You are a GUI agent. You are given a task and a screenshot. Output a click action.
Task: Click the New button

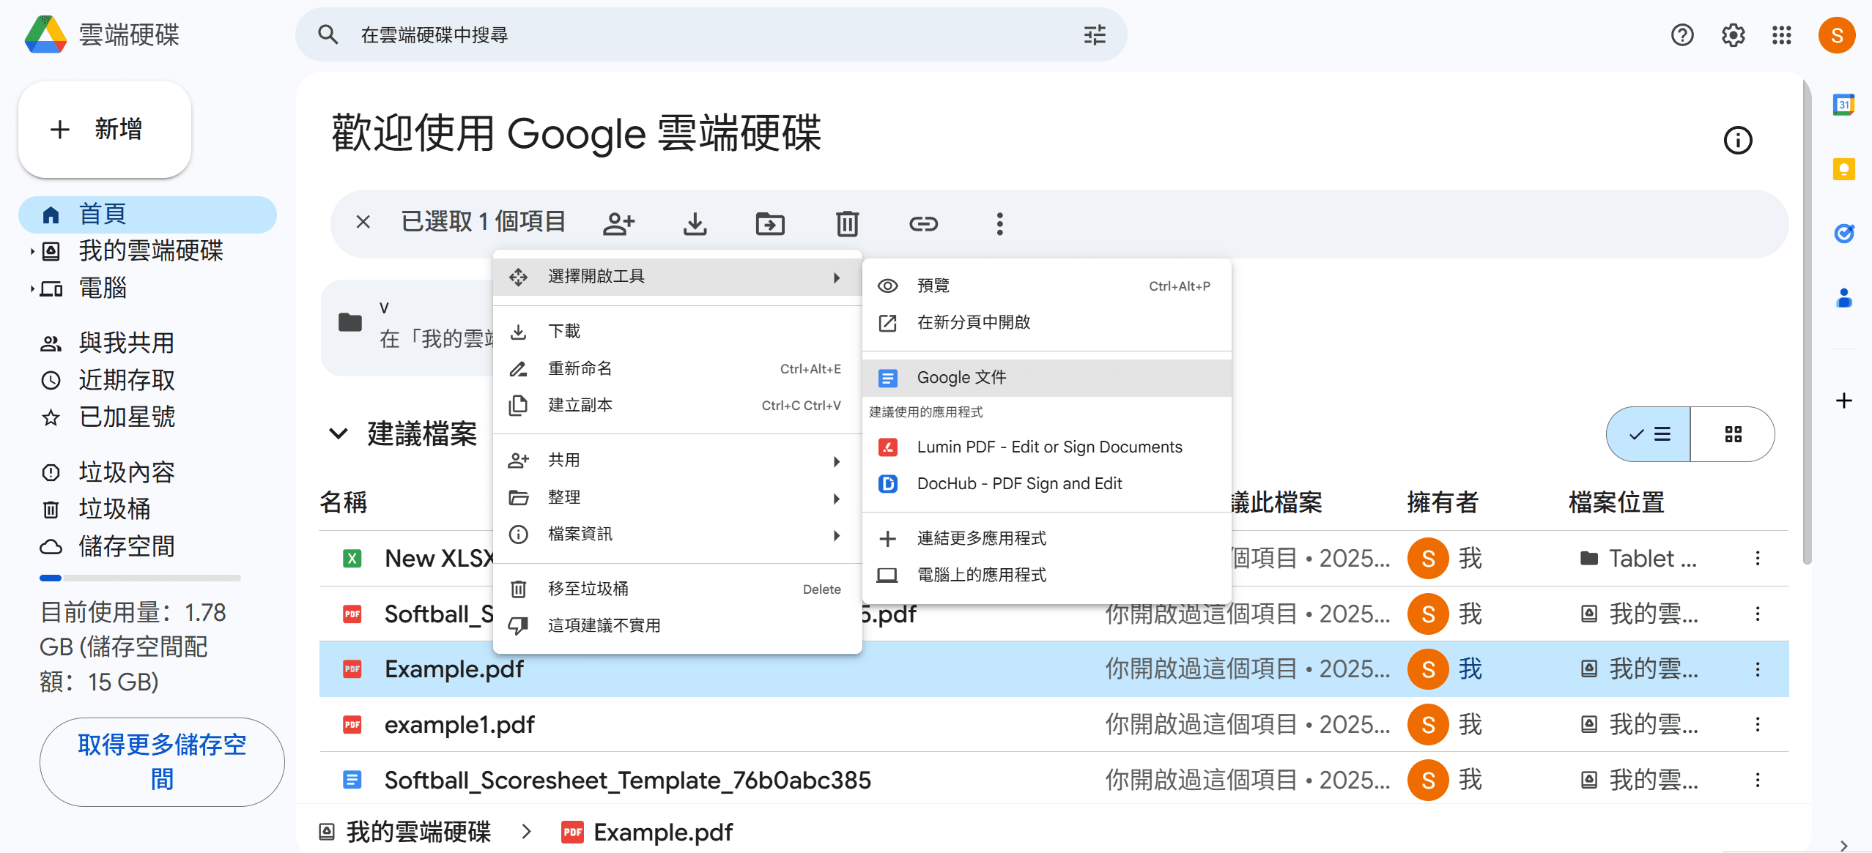105,130
